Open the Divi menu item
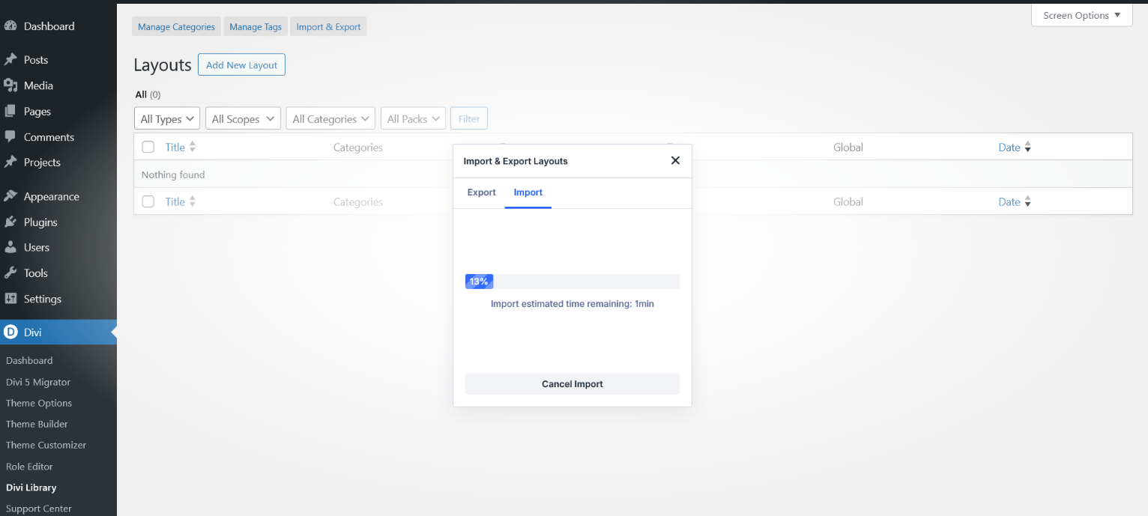 tap(58, 332)
